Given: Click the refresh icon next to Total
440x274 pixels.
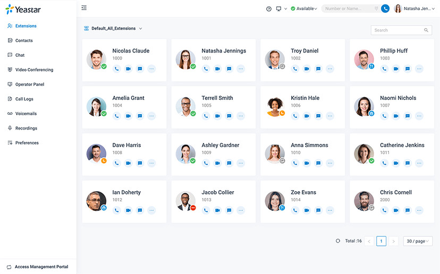Looking at the screenshot, I should 338,241.
